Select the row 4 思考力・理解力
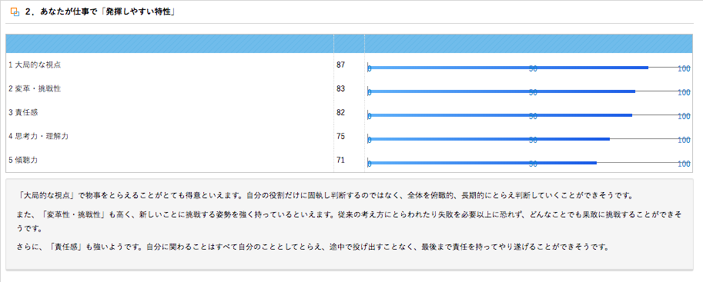This screenshot has height=282, width=703. [350, 136]
